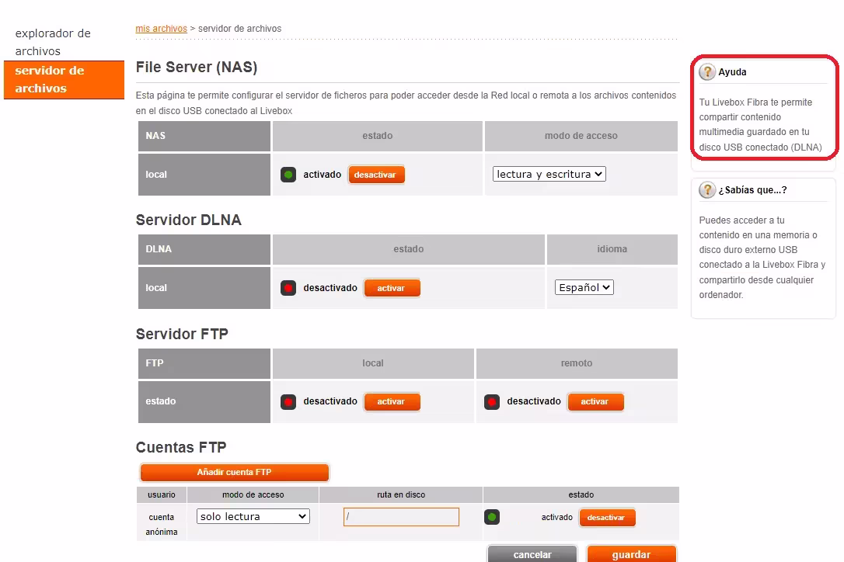Click the 'Servidor FTP' heading
844x562 pixels.
[x=182, y=334]
